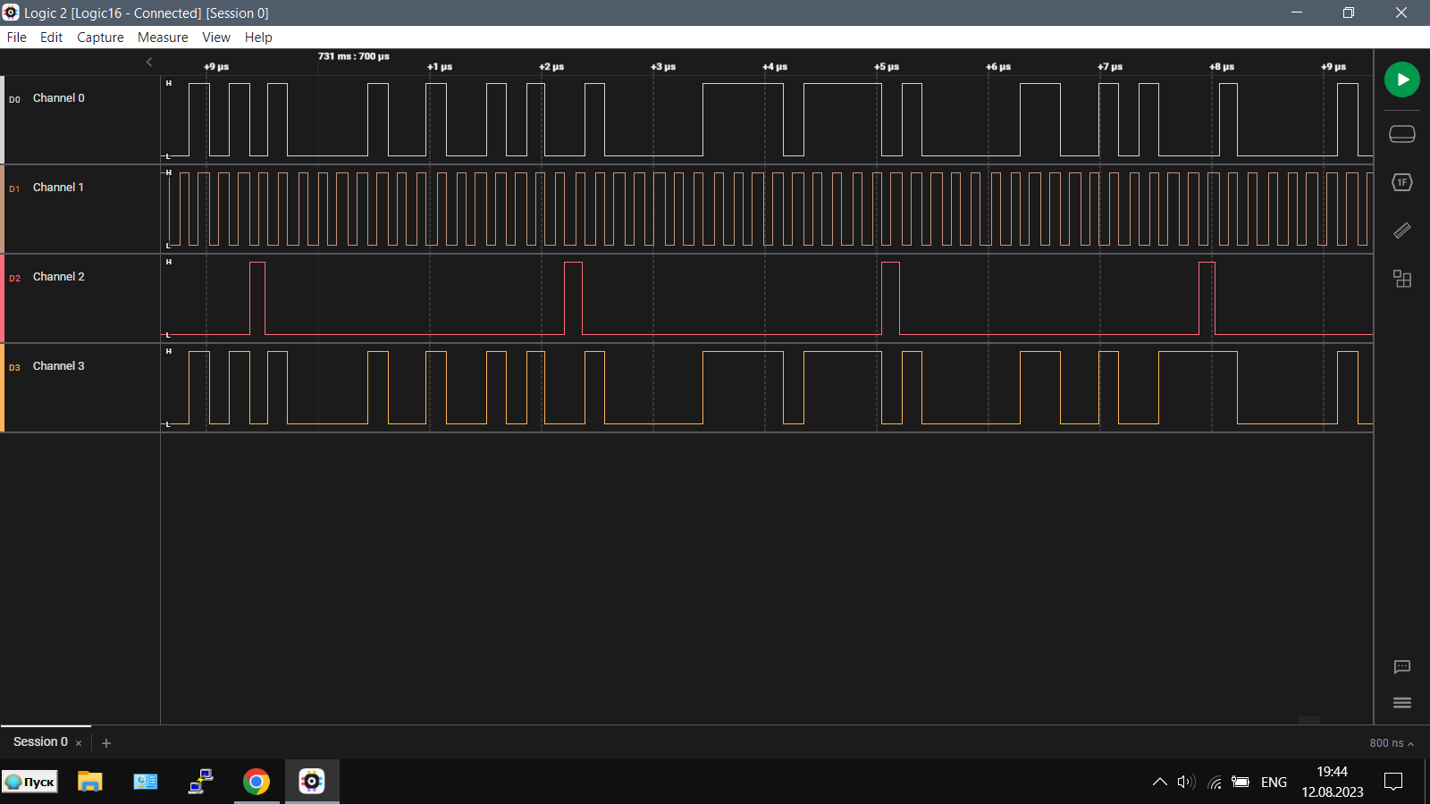Open the Capture menu
The width and height of the screenshot is (1430, 804).
click(100, 38)
